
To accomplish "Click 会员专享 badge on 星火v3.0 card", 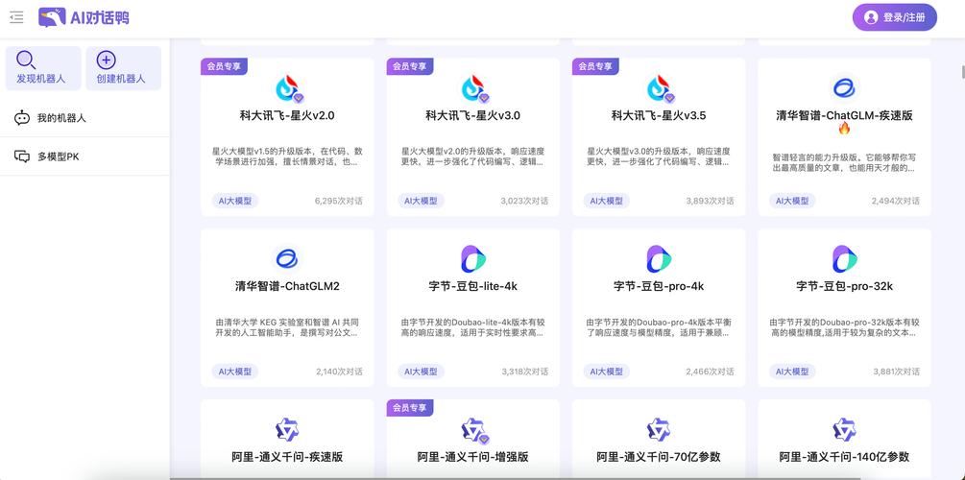I will tap(410, 66).
